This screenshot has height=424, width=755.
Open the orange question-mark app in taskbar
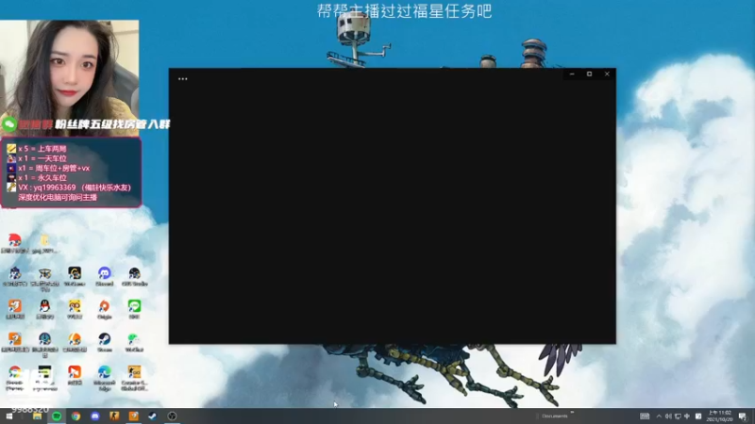[133, 416]
